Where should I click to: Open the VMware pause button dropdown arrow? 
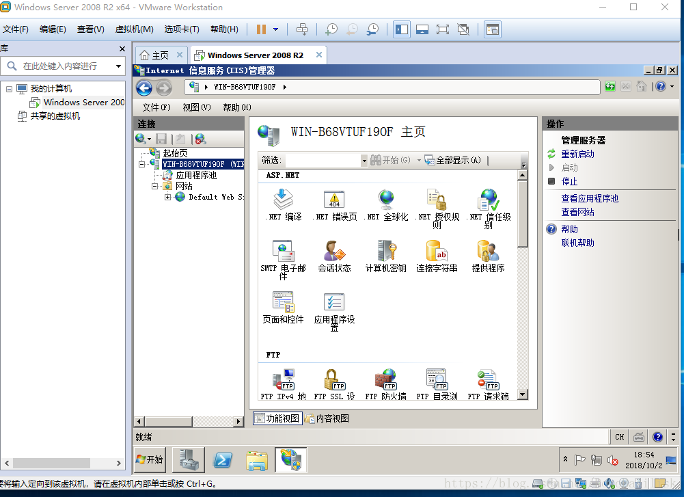click(x=275, y=29)
